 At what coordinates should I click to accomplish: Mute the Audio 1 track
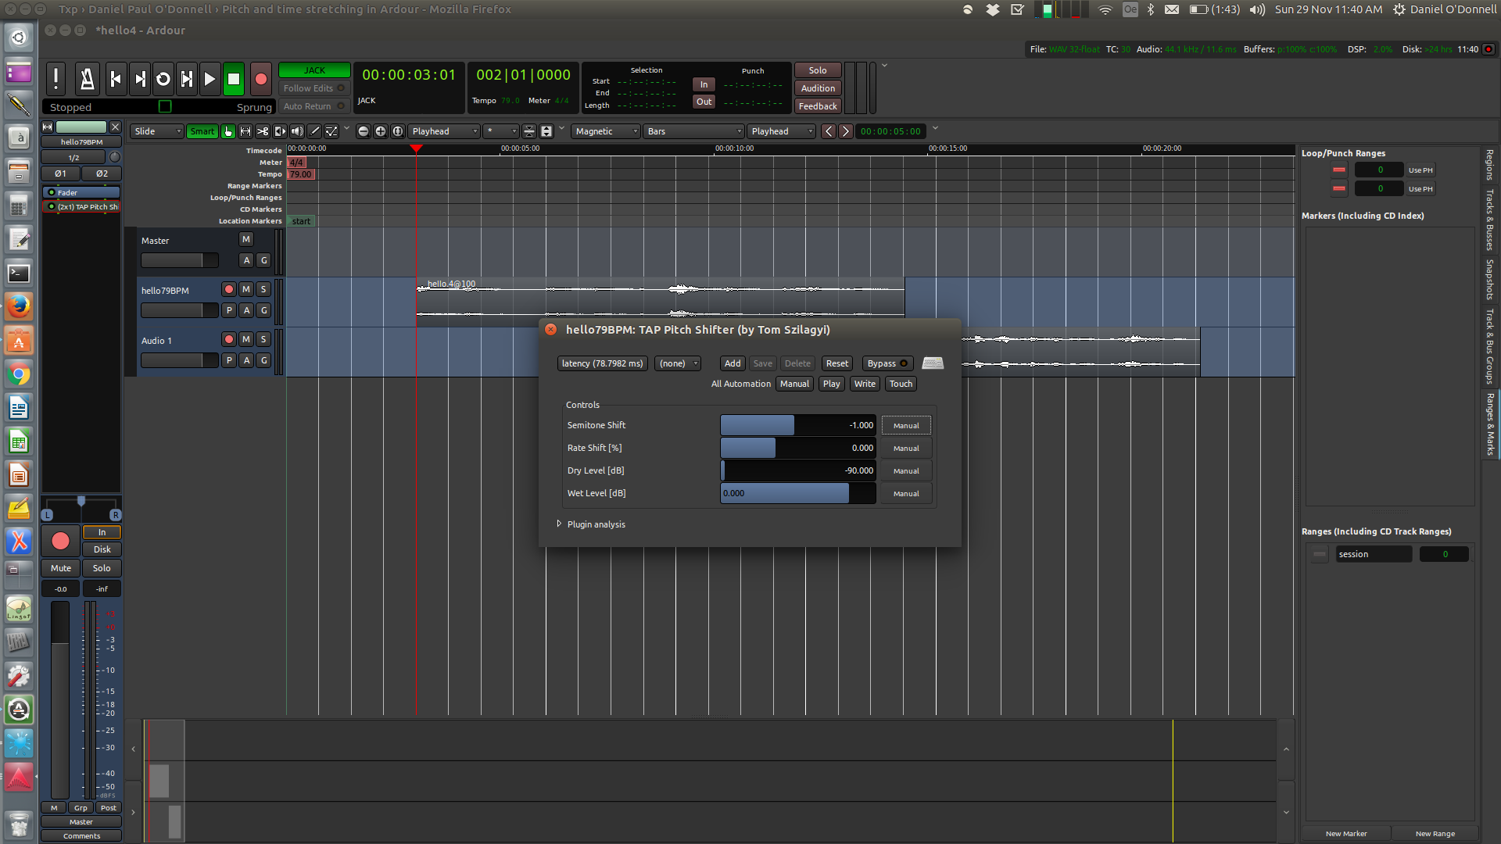tap(246, 339)
